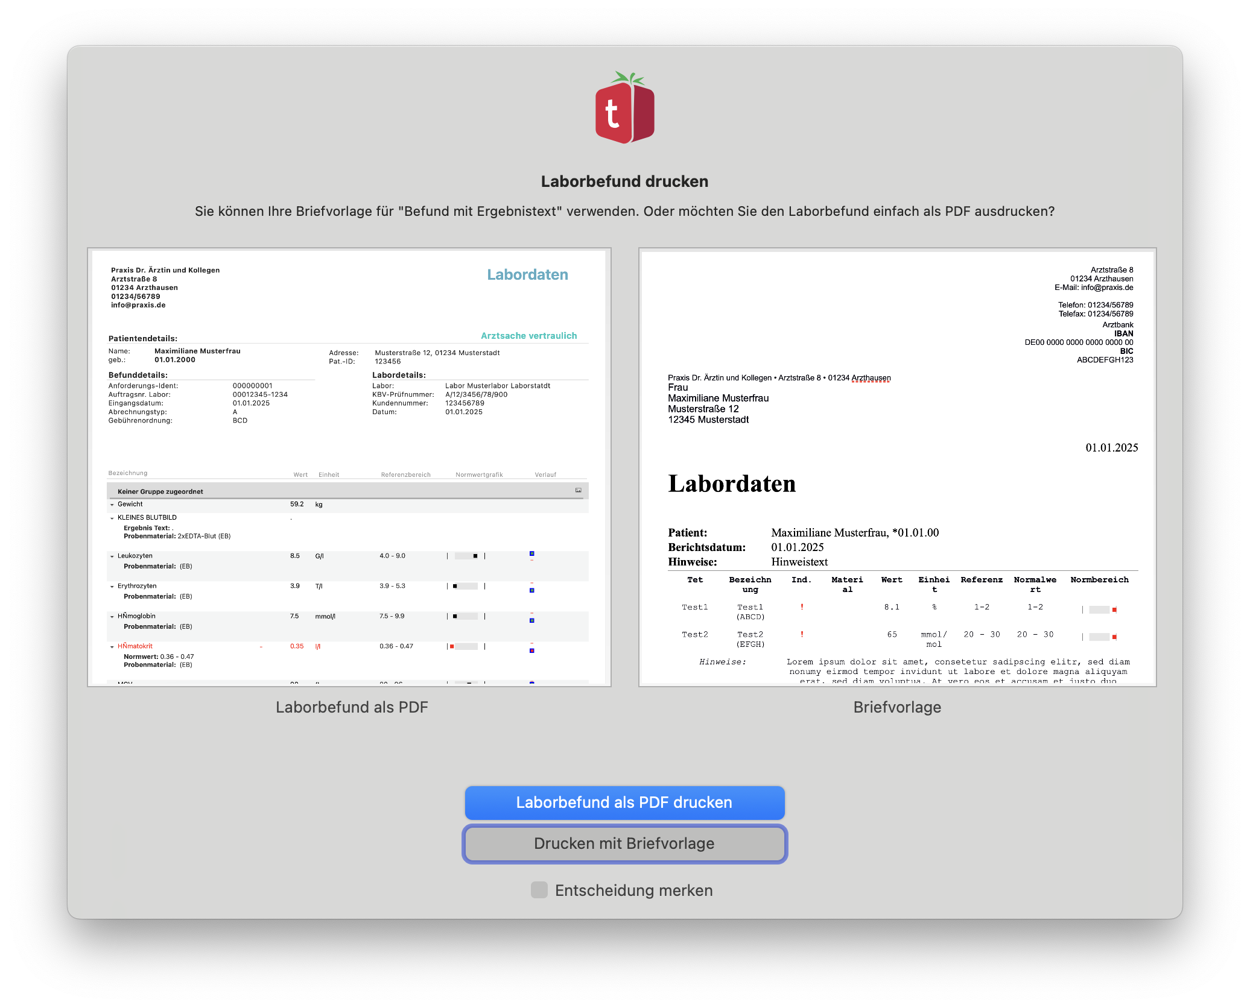1250x1008 pixels.
Task: Collapse the Leukozyten row arrow
Action: coord(112,556)
